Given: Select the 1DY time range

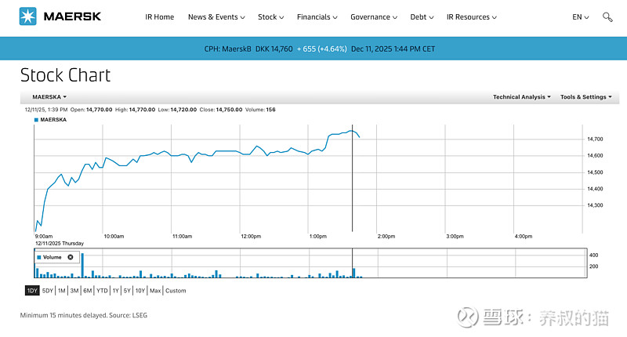Looking at the screenshot, I should pyautogui.click(x=32, y=291).
